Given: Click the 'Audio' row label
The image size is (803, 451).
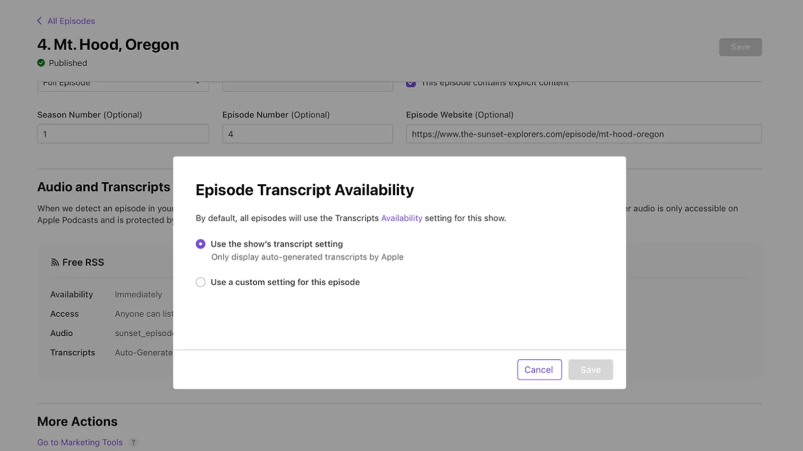Looking at the screenshot, I should coord(61,333).
